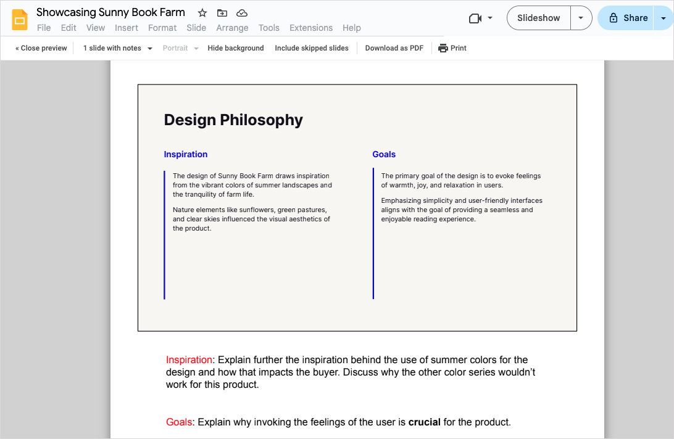The width and height of the screenshot is (674, 439).
Task: Open the Arrange menu
Action: click(x=232, y=28)
